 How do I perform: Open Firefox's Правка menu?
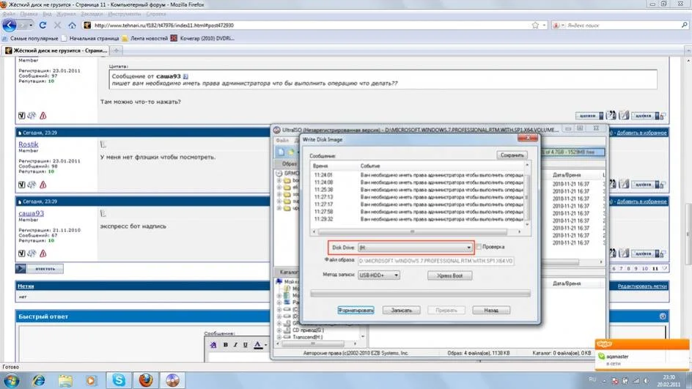(x=29, y=14)
